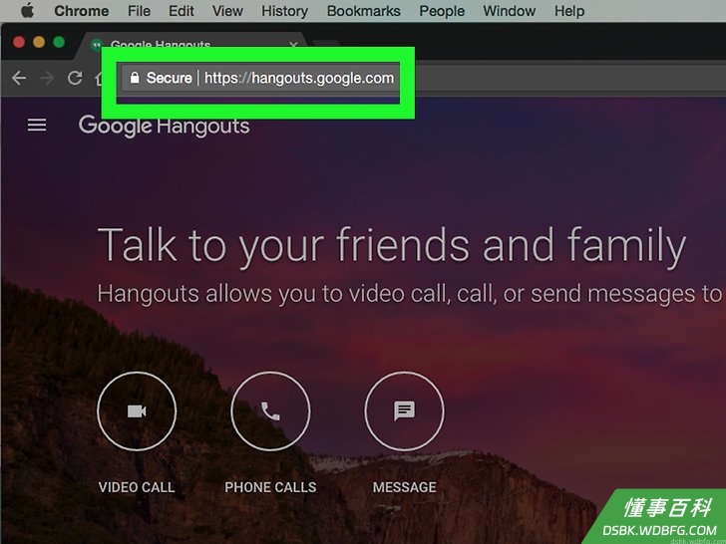Start a video call with the camera icon
Viewport: 726px width, 544px height.
coord(137,410)
